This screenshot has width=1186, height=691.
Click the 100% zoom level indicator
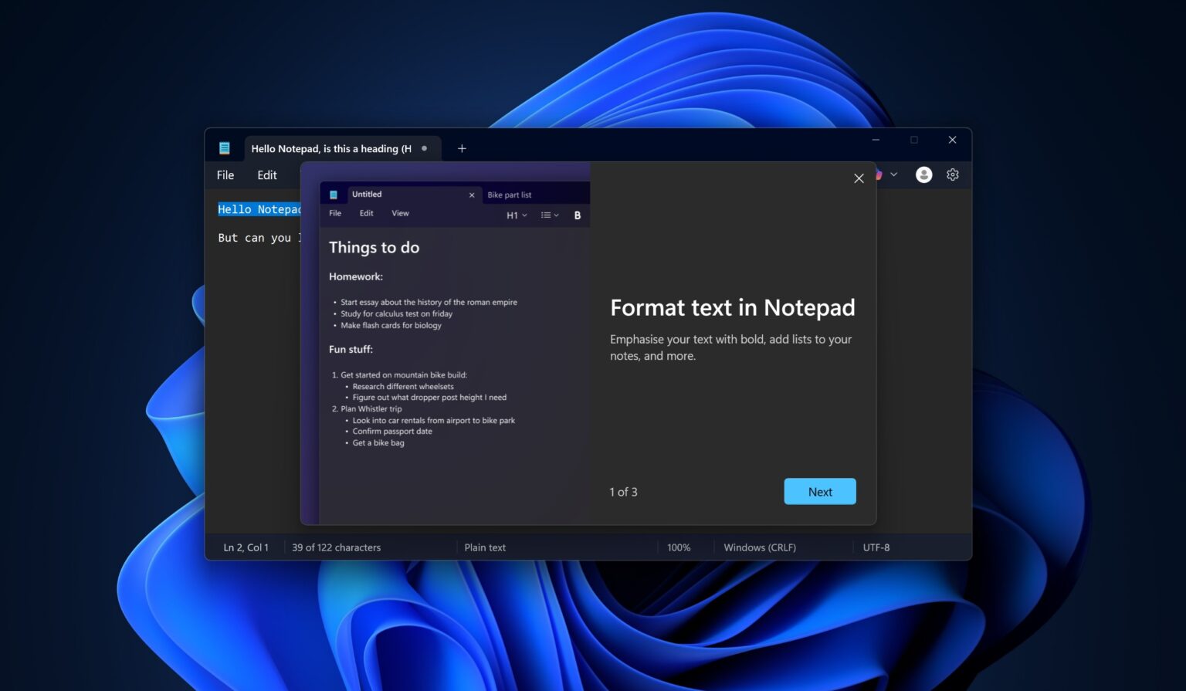(x=679, y=547)
